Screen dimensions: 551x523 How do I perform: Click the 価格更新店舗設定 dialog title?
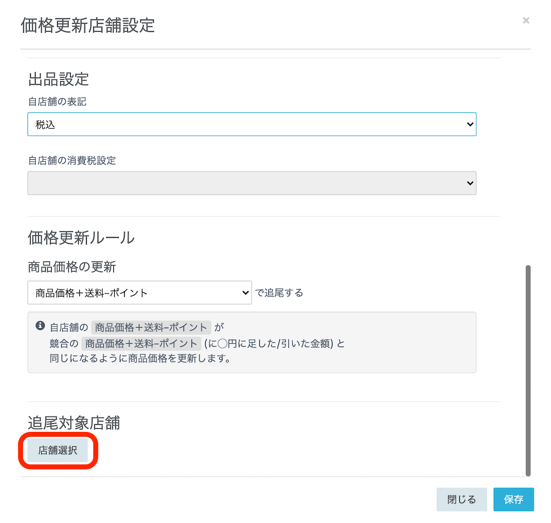tap(88, 25)
